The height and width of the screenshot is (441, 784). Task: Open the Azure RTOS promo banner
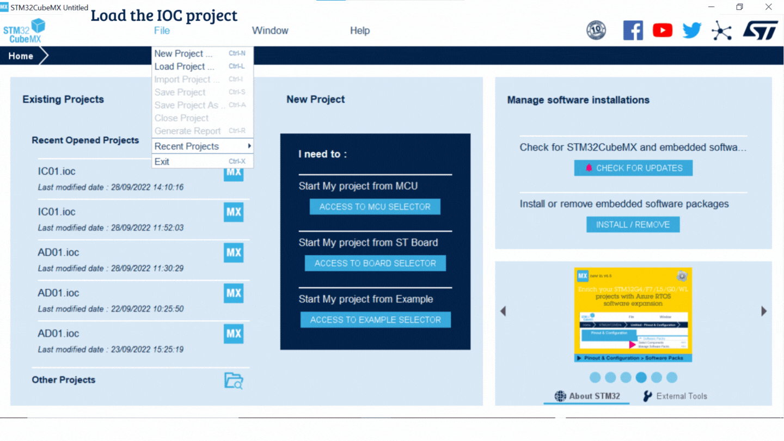[633, 315]
